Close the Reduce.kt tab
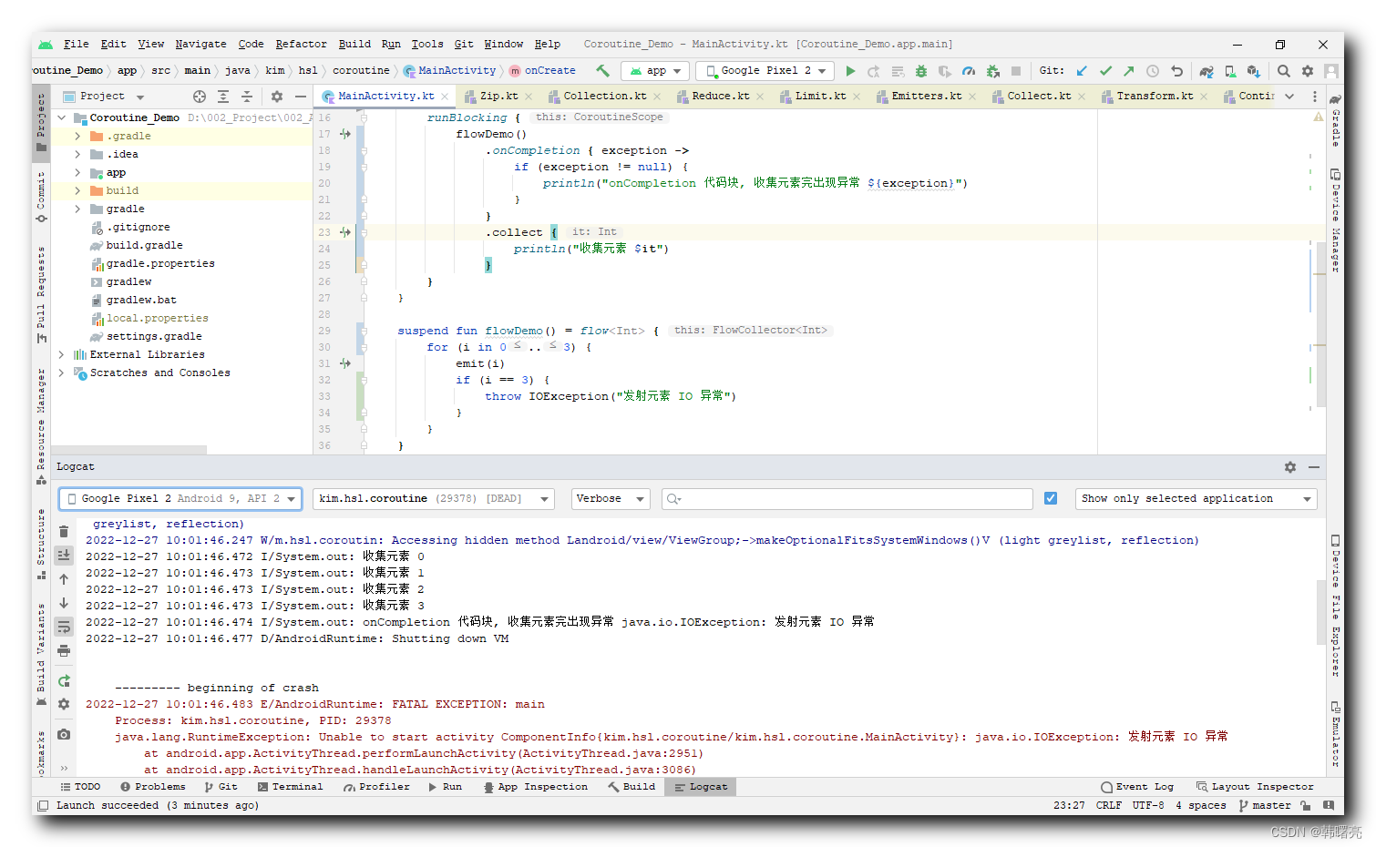Image resolution: width=1376 pixels, height=847 pixels. (x=758, y=97)
